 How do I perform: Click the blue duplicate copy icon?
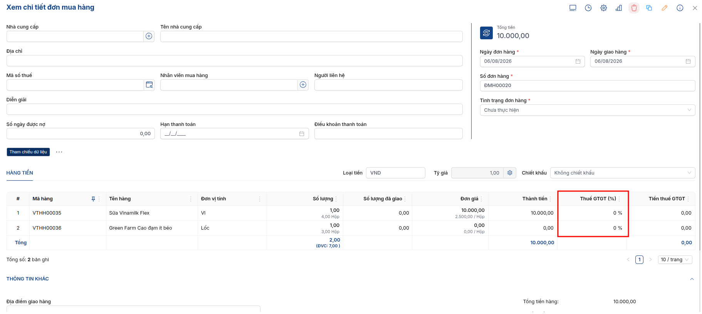point(649,8)
